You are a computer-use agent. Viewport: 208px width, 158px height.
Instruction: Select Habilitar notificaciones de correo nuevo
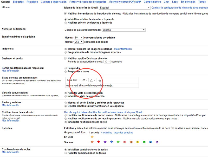click(66, 115)
